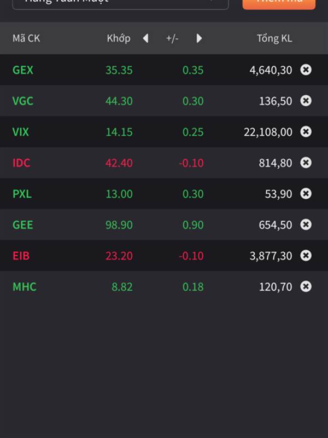Remove IDC from the watchlist

[306, 163]
